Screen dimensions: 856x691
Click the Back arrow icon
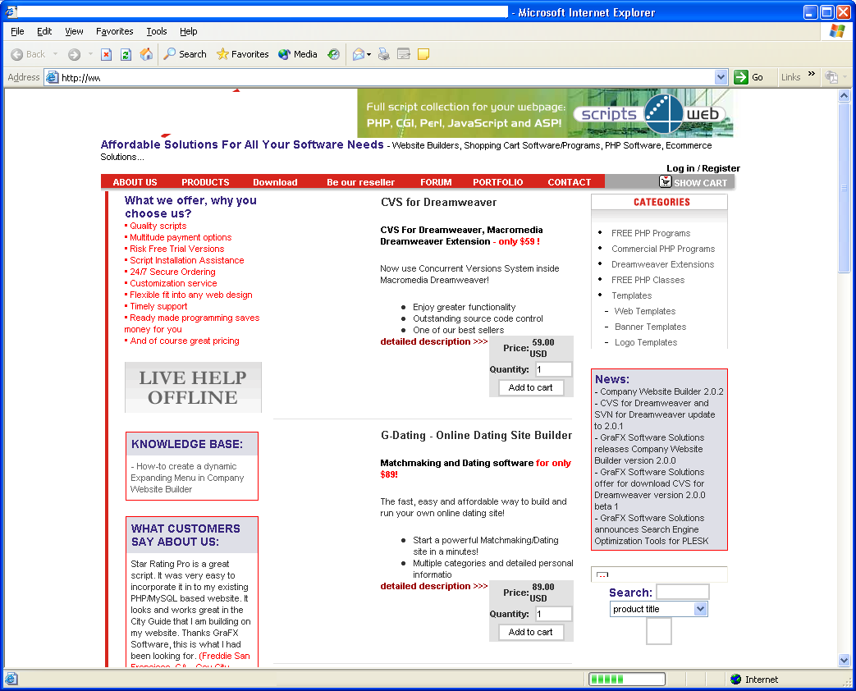tap(17, 54)
